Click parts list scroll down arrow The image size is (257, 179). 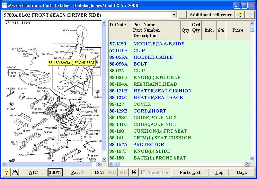[252, 158]
